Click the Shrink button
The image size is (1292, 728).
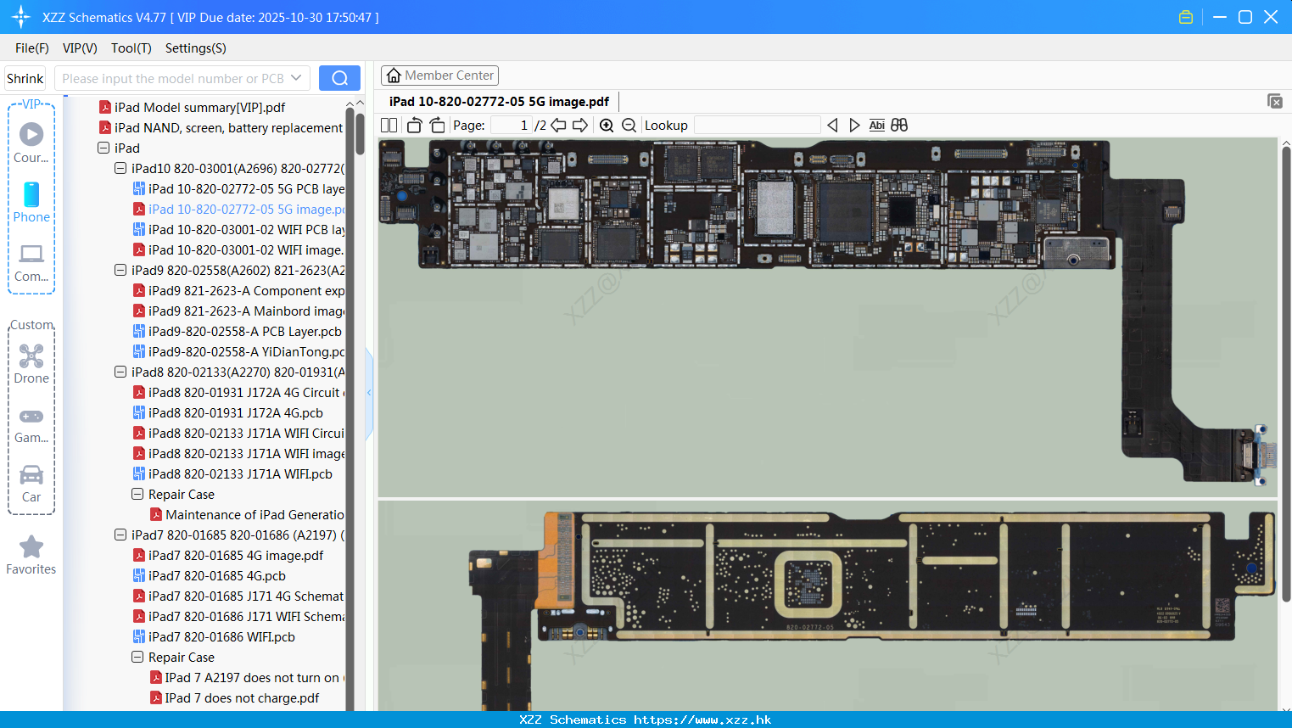[25, 78]
